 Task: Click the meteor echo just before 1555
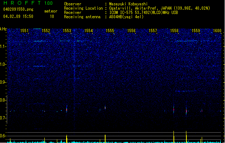point(105,108)
